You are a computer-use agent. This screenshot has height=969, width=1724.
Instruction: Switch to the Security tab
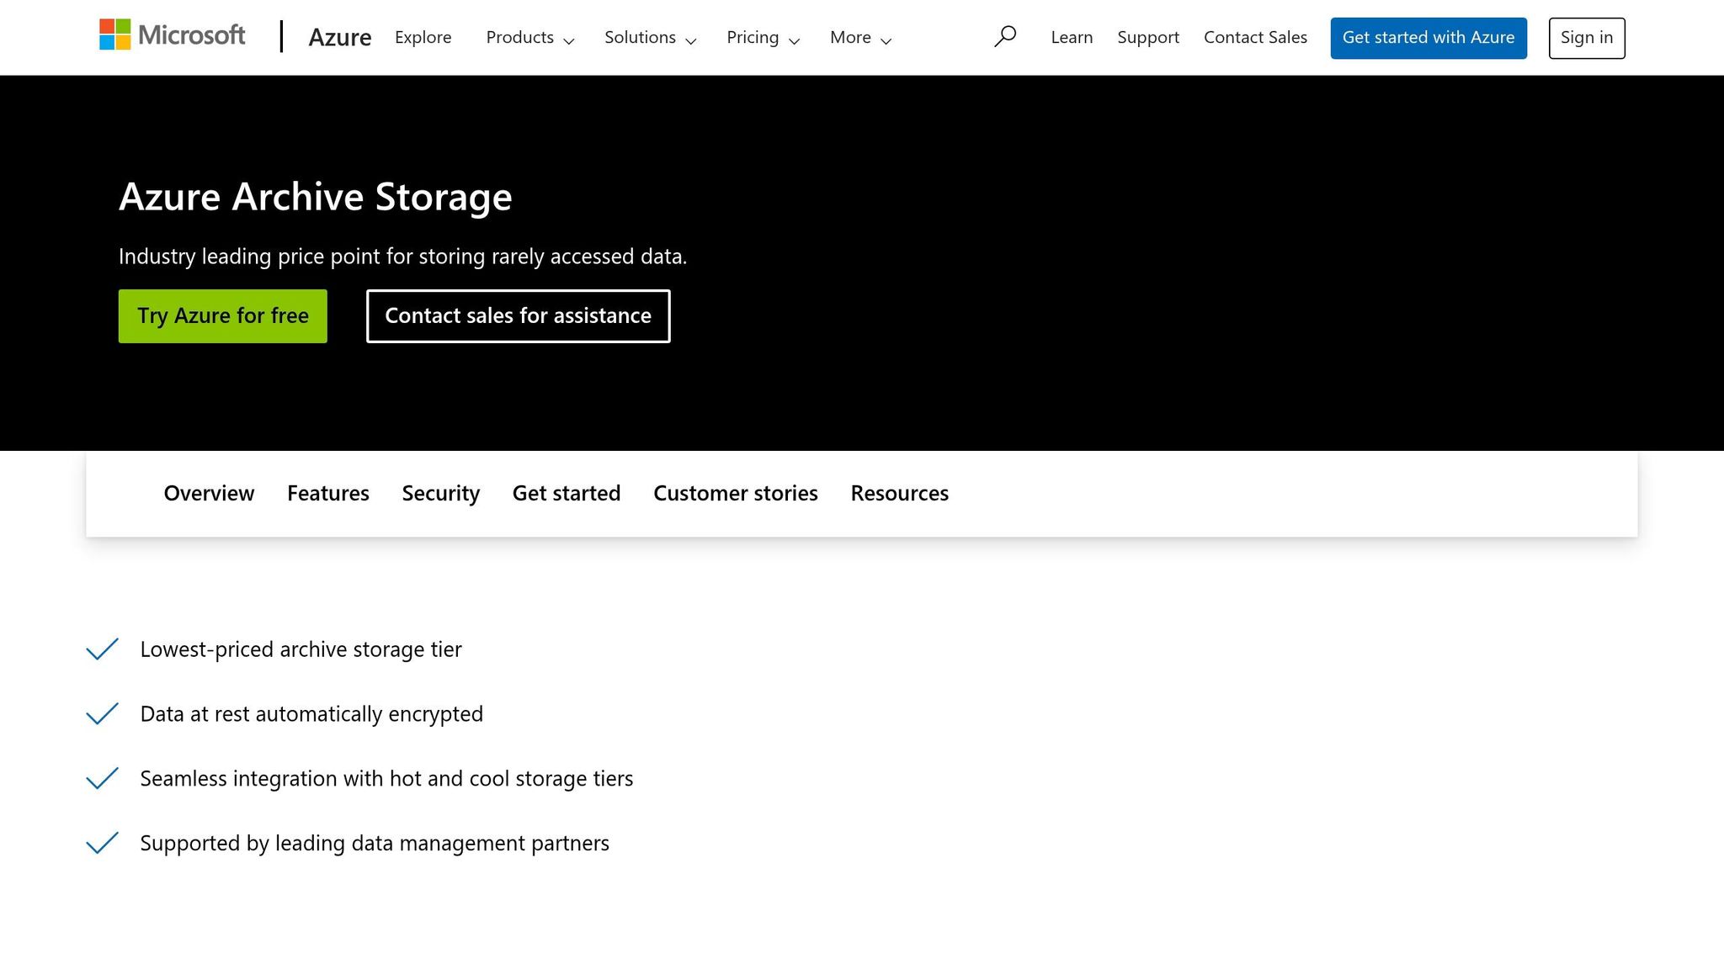point(441,493)
